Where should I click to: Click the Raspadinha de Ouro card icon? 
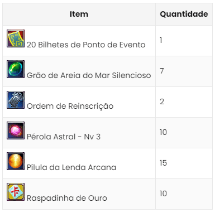tap(16, 192)
